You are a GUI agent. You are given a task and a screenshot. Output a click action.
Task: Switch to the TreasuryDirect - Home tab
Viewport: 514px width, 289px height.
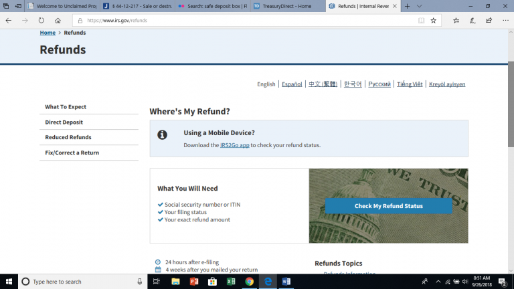[x=288, y=6]
